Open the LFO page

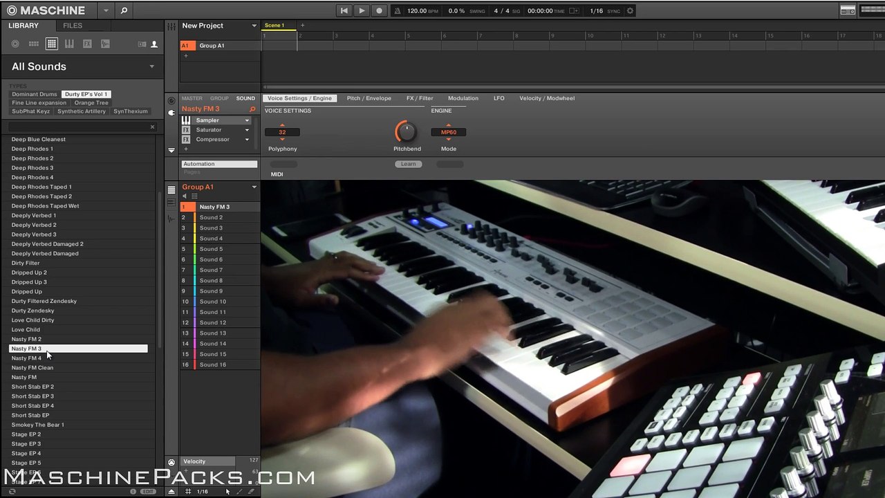pyautogui.click(x=499, y=98)
